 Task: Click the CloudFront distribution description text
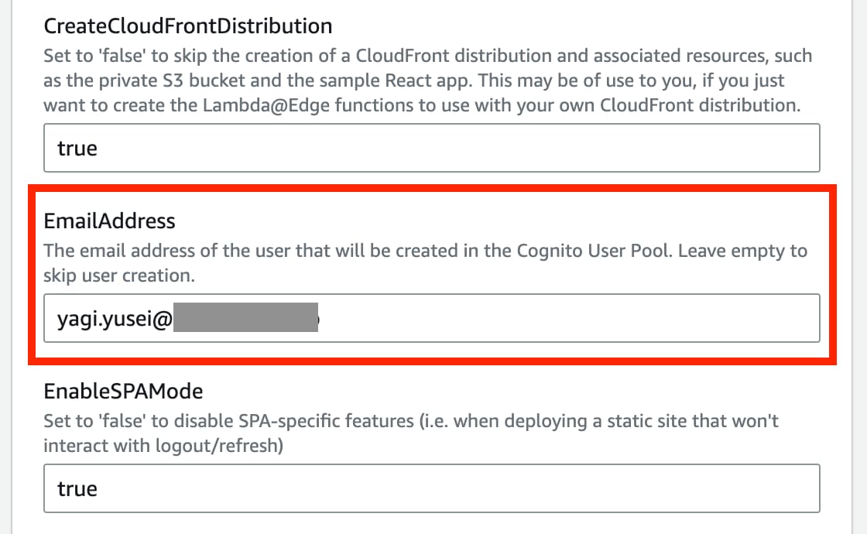tap(426, 80)
